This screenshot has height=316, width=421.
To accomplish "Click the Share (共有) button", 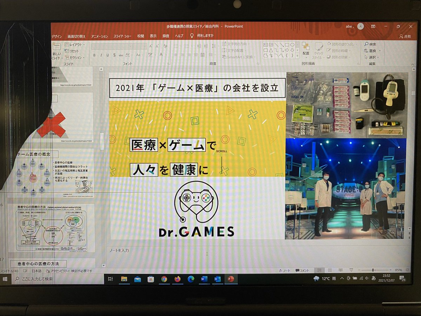I will point(405,36).
